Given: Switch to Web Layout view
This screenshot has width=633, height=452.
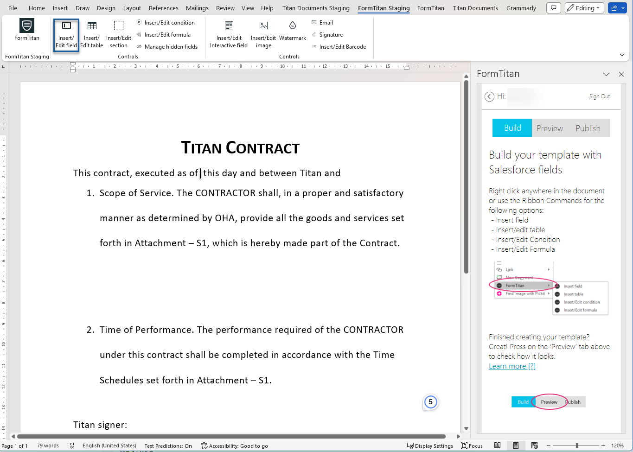Looking at the screenshot, I should (534, 446).
